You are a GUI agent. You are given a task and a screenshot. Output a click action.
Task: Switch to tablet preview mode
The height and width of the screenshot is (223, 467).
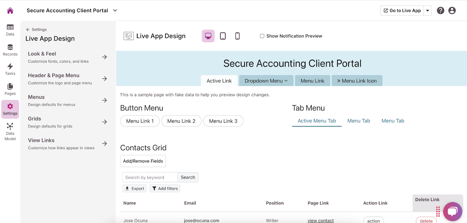[x=223, y=36]
